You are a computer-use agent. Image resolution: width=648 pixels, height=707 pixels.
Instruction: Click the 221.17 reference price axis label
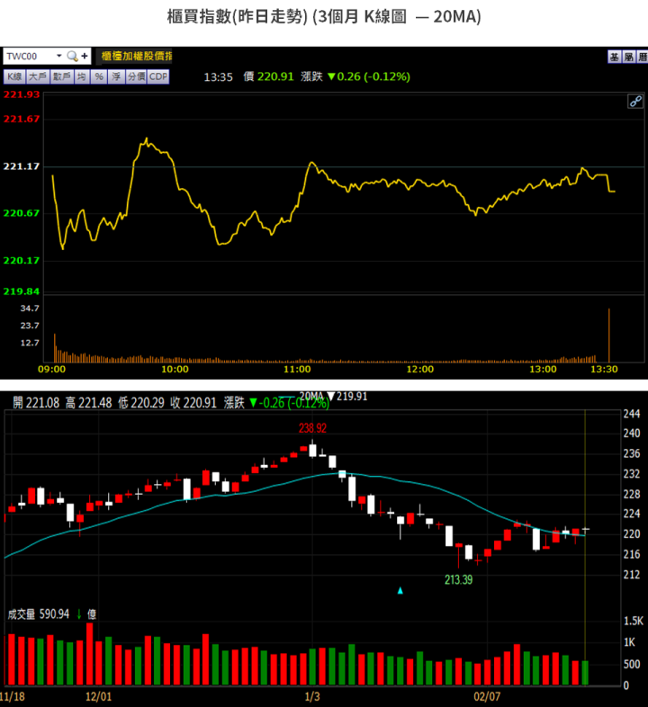tap(22, 166)
